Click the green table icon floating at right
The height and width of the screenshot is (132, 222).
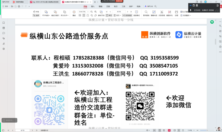click(212, 22)
